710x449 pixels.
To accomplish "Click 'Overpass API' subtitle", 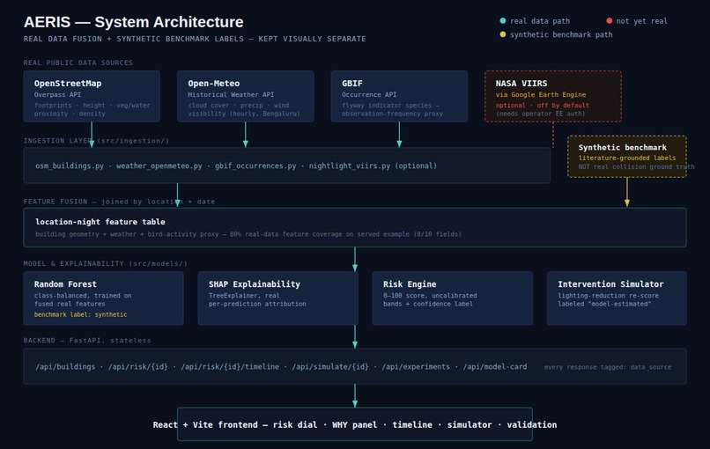I will click(x=57, y=94).
